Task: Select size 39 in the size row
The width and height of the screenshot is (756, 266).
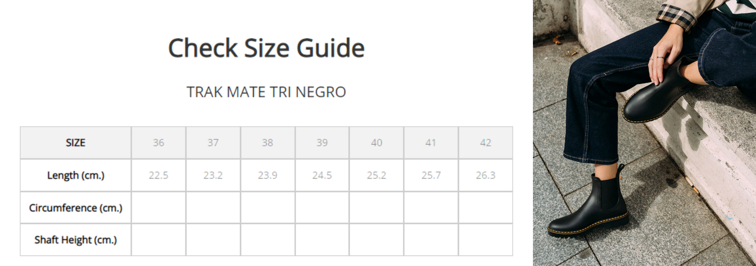Action: [322, 143]
